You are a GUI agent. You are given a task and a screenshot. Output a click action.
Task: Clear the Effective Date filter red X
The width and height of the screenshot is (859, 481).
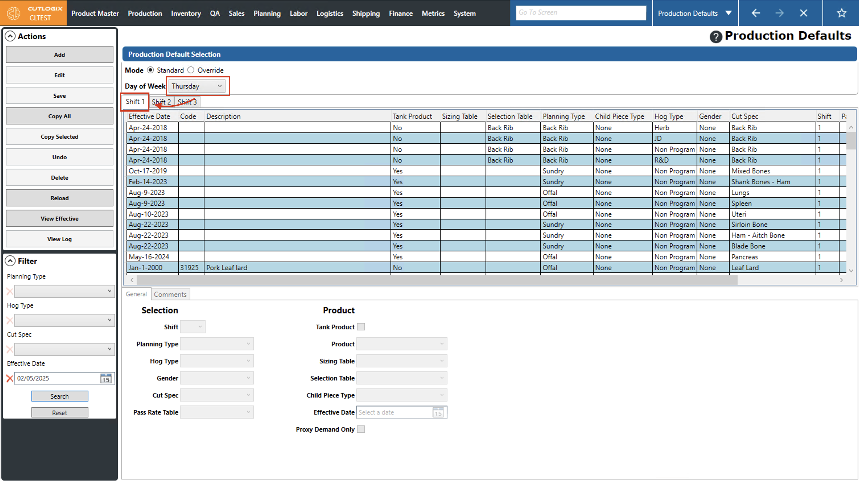[x=10, y=378]
